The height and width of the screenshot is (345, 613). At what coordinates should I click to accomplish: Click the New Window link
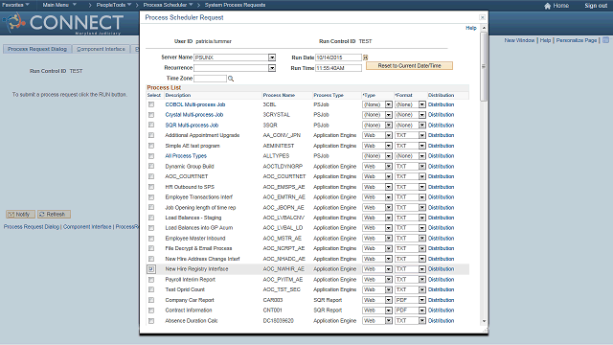[x=519, y=40]
